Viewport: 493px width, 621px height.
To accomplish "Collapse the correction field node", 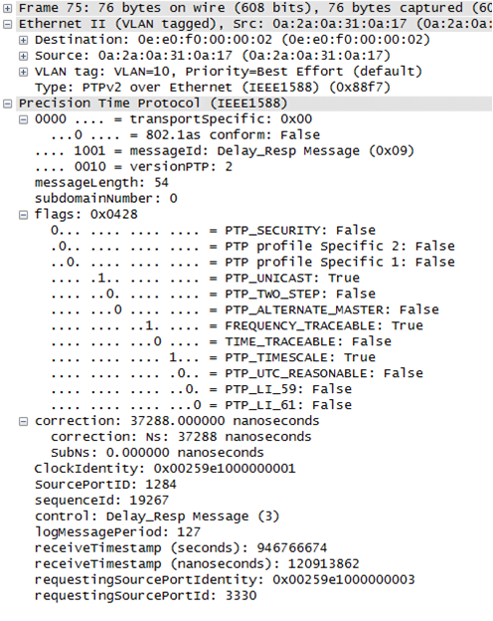I will [23, 421].
